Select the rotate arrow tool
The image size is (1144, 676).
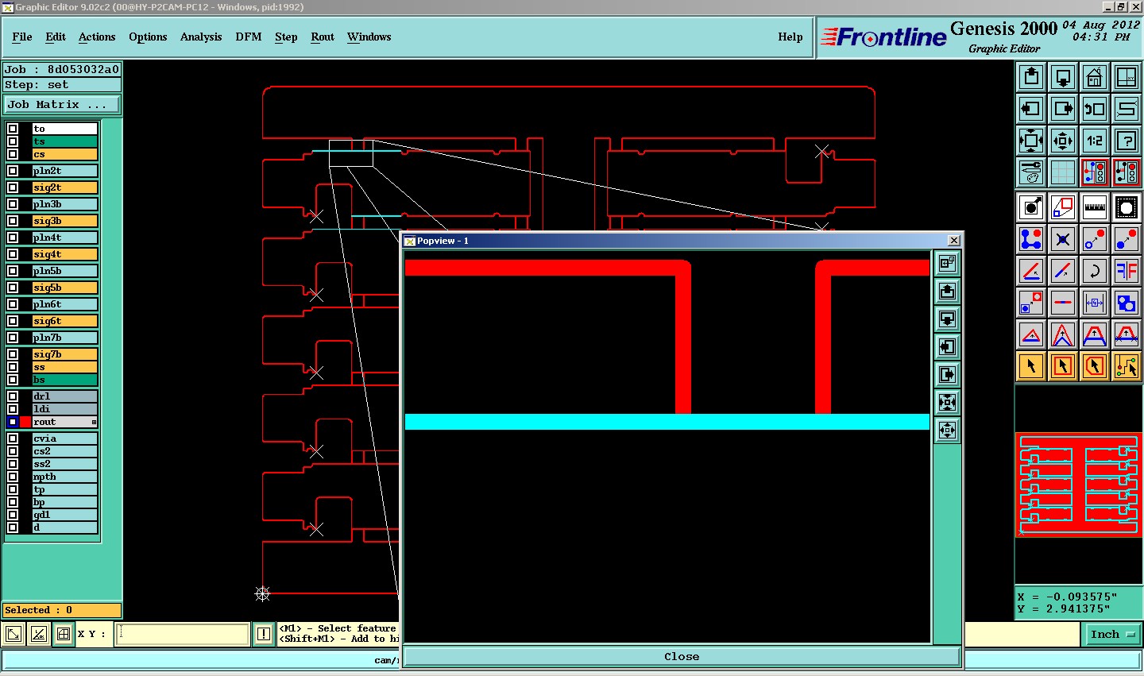pos(1095,271)
